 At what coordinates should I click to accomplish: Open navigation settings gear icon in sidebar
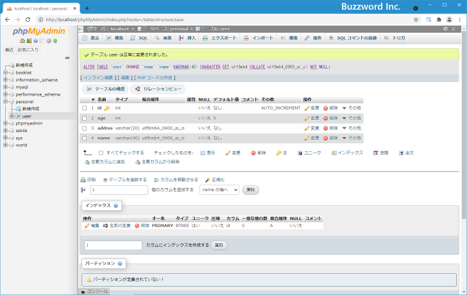[49, 41]
